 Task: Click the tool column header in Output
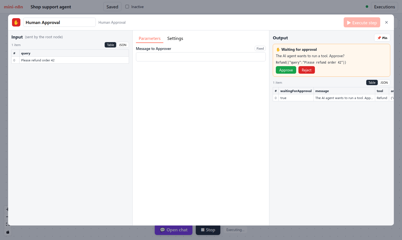(x=382, y=91)
